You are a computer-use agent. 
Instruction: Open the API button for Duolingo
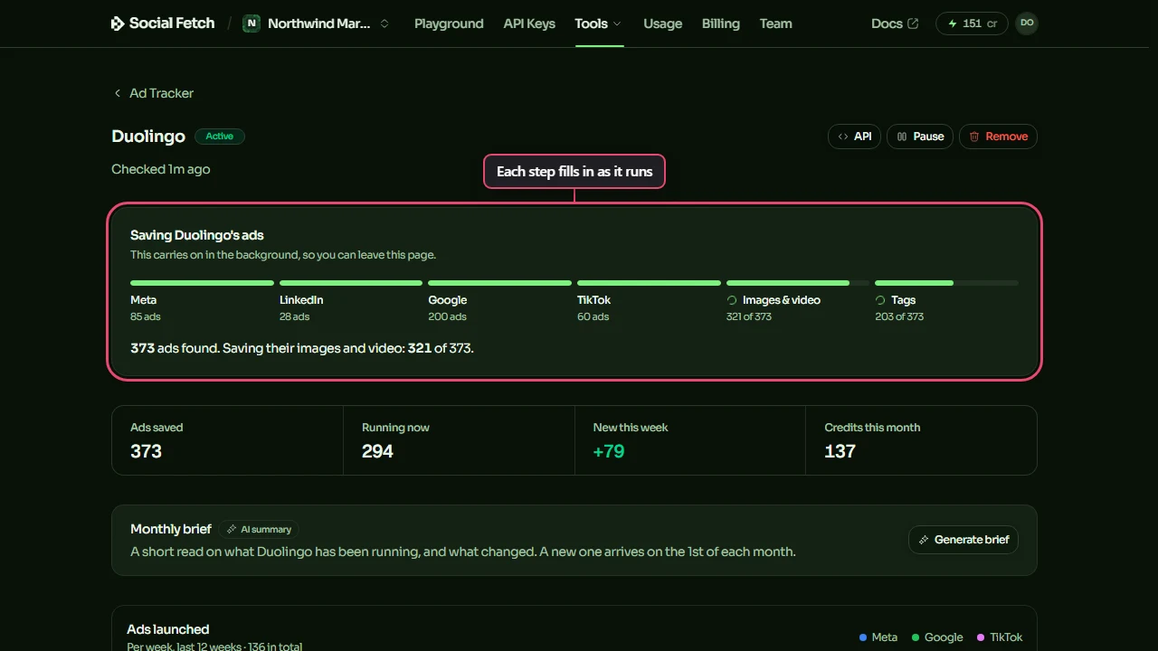pos(854,137)
